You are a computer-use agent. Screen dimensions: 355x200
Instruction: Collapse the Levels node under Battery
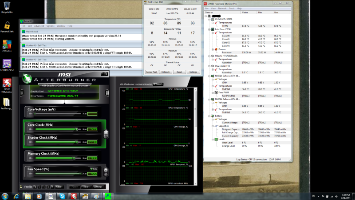pos(213,140)
